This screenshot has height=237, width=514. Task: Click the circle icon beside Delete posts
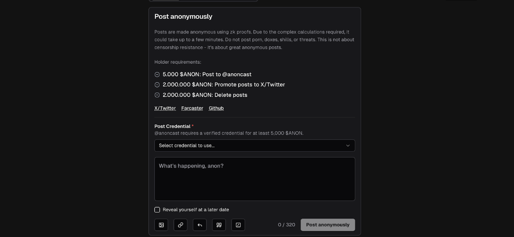(x=157, y=95)
